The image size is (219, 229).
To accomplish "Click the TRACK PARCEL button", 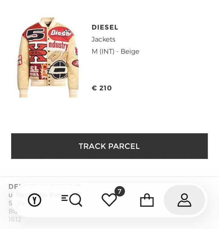I will click(x=109, y=146).
